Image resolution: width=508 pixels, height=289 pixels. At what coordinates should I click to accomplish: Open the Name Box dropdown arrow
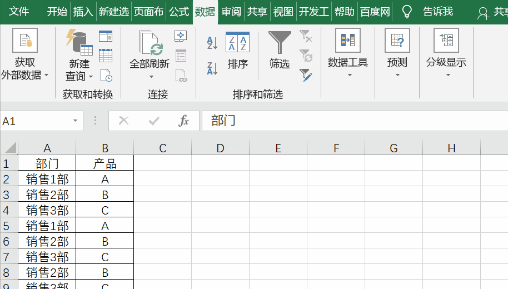(75, 121)
